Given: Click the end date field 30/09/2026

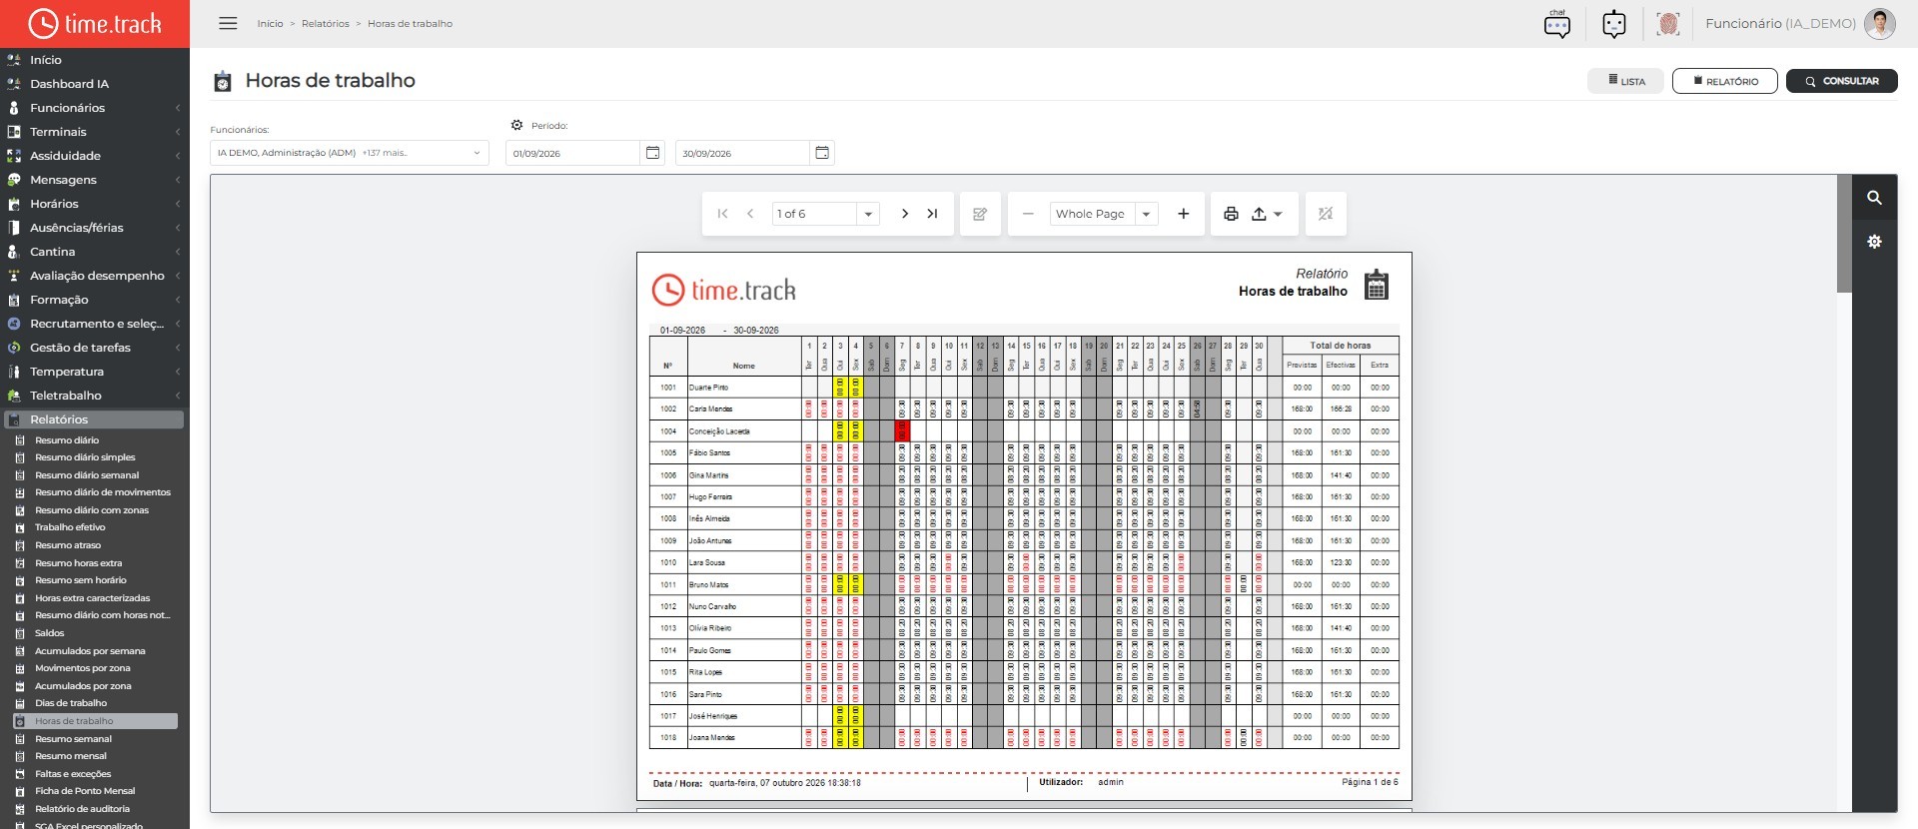Looking at the screenshot, I should [742, 153].
